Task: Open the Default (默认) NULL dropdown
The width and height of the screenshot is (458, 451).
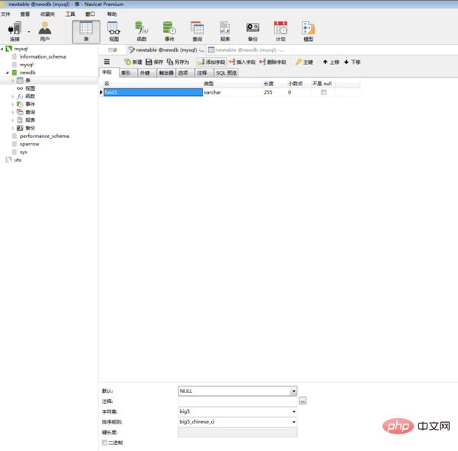Action: [x=293, y=391]
